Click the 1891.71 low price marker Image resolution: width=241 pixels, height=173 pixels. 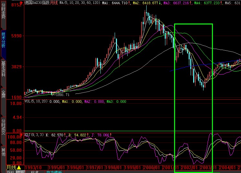click(x=63, y=95)
